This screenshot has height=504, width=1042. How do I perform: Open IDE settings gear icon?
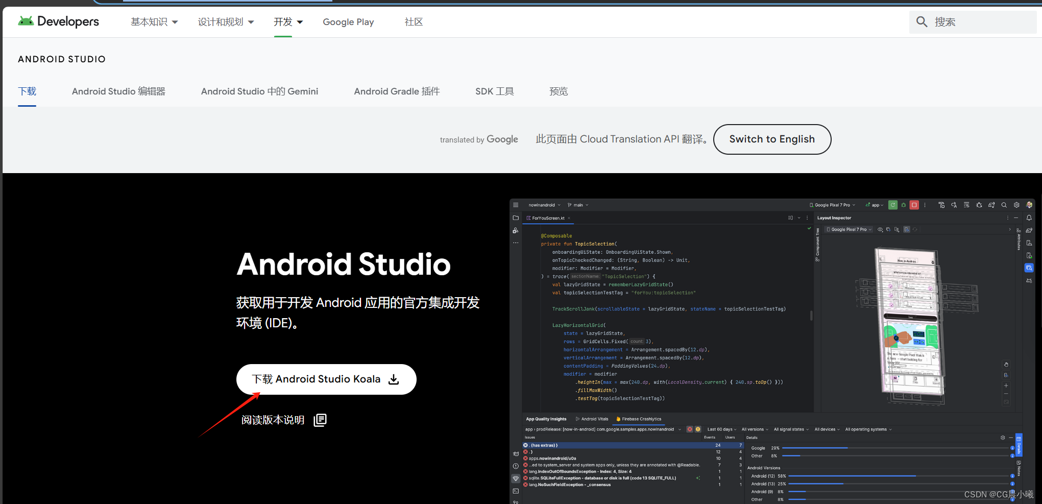click(1016, 205)
